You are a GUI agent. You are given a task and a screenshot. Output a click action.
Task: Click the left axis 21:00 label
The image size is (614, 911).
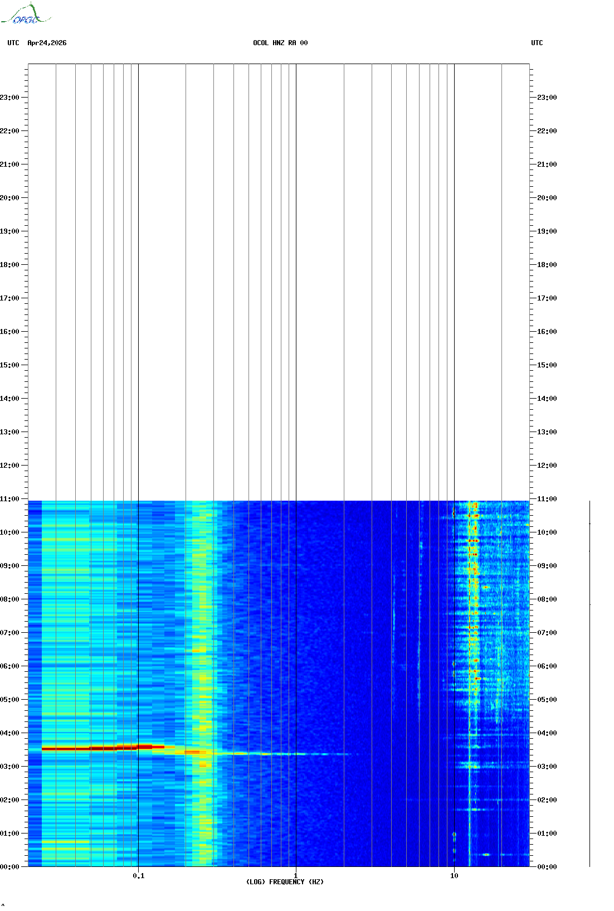9,164
